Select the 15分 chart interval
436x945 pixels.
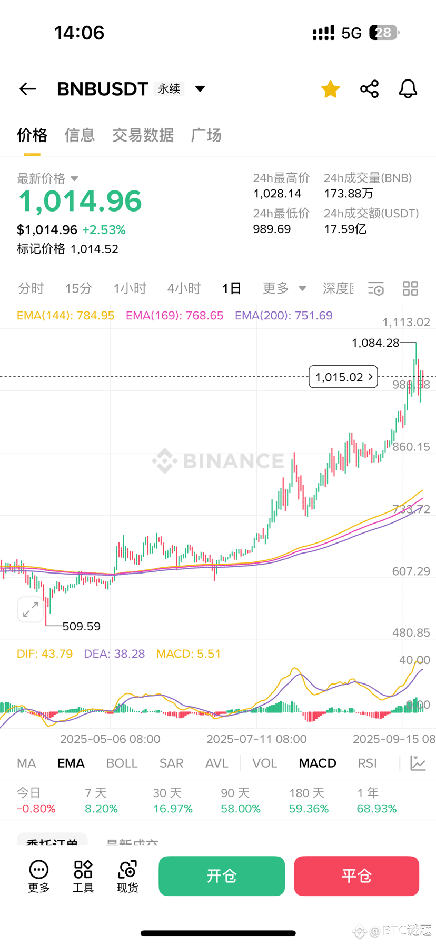tap(78, 288)
